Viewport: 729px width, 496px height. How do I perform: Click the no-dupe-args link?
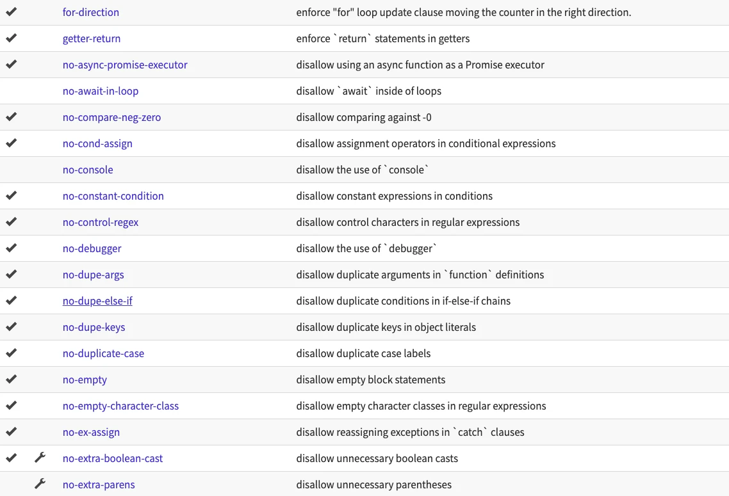click(94, 275)
